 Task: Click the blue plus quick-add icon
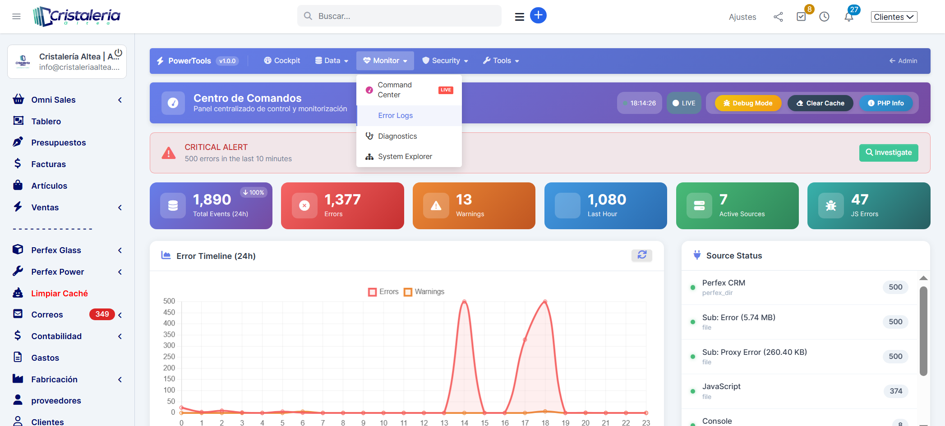tap(538, 15)
